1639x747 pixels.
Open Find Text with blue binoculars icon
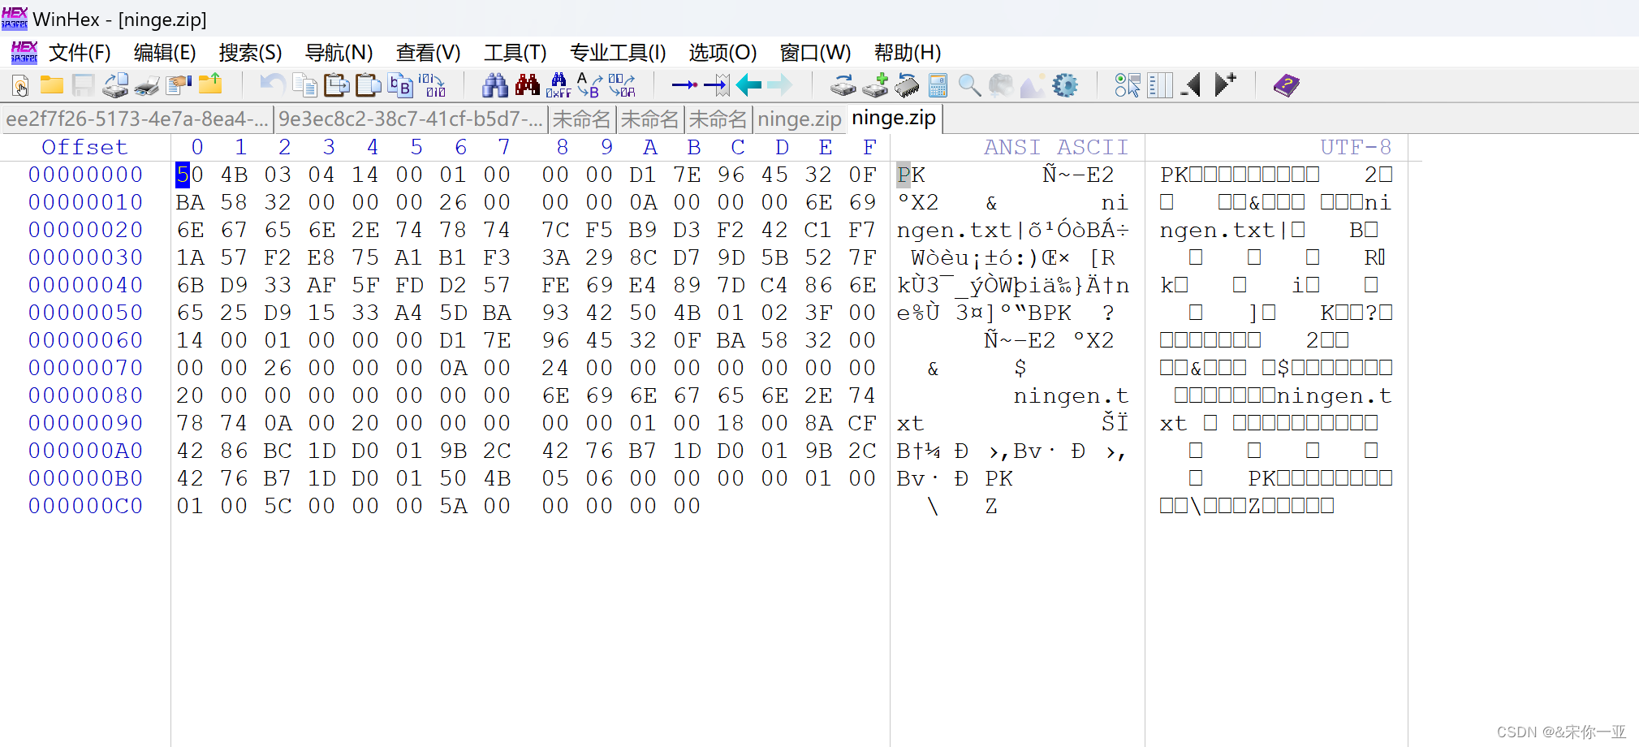tap(494, 85)
